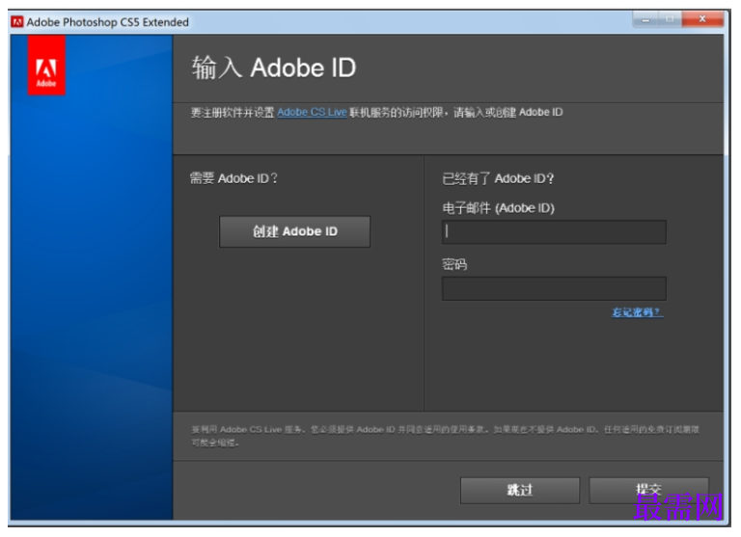The width and height of the screenshot is (741, 537).
Task: Click the 密码 password field
Action: pos(554,288)
